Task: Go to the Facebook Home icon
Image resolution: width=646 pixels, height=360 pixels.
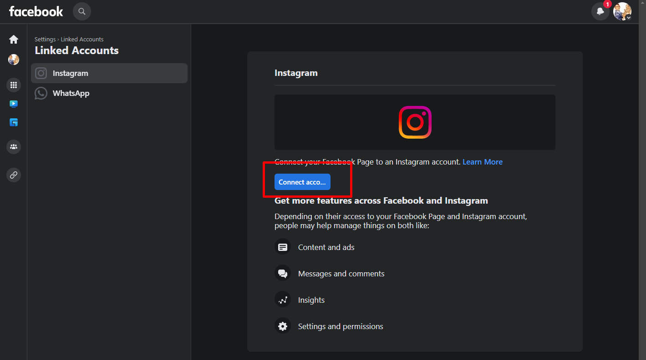Action: pos(14,40)
